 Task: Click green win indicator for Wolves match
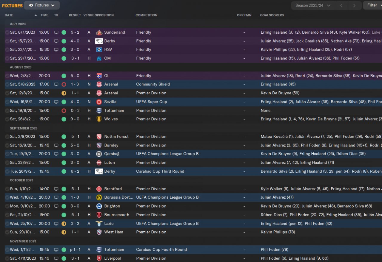64,119
